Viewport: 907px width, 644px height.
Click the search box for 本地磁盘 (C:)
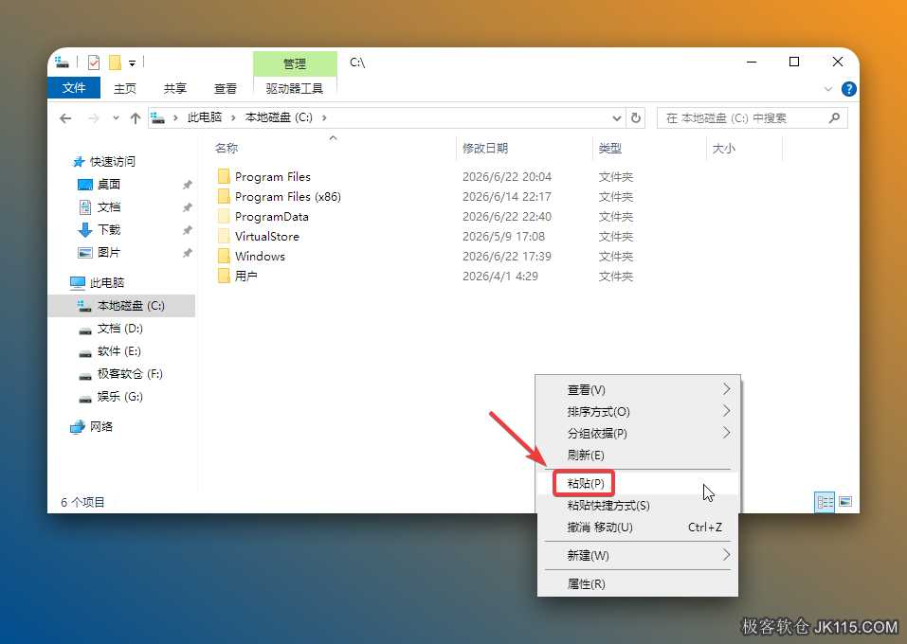pos(752,118)
